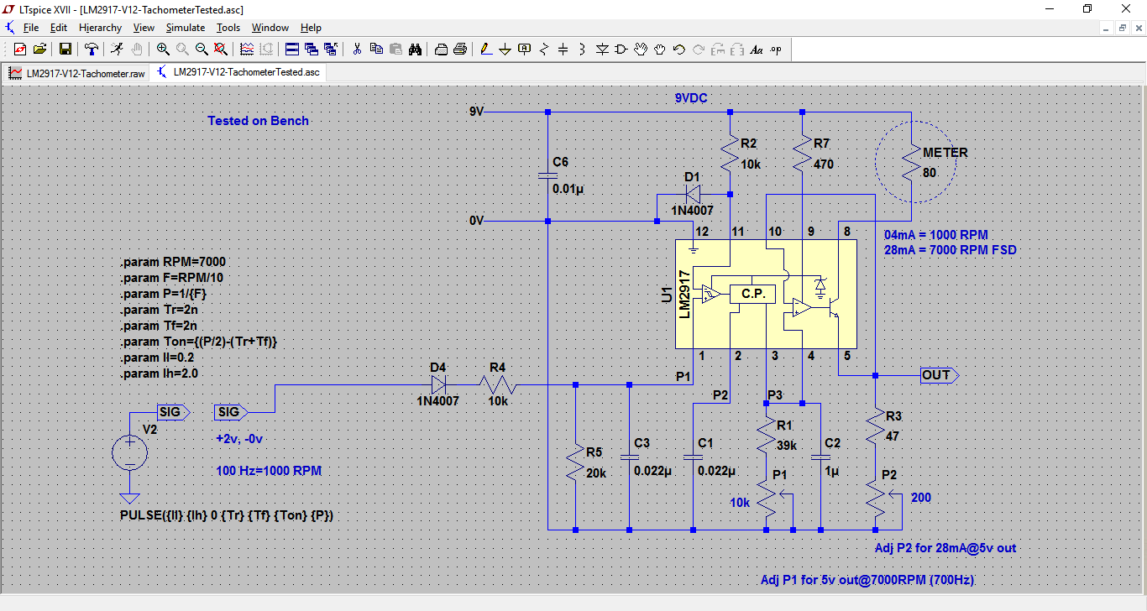1147x611 pixels.
Task: Place an inductor
Action: 581,50
